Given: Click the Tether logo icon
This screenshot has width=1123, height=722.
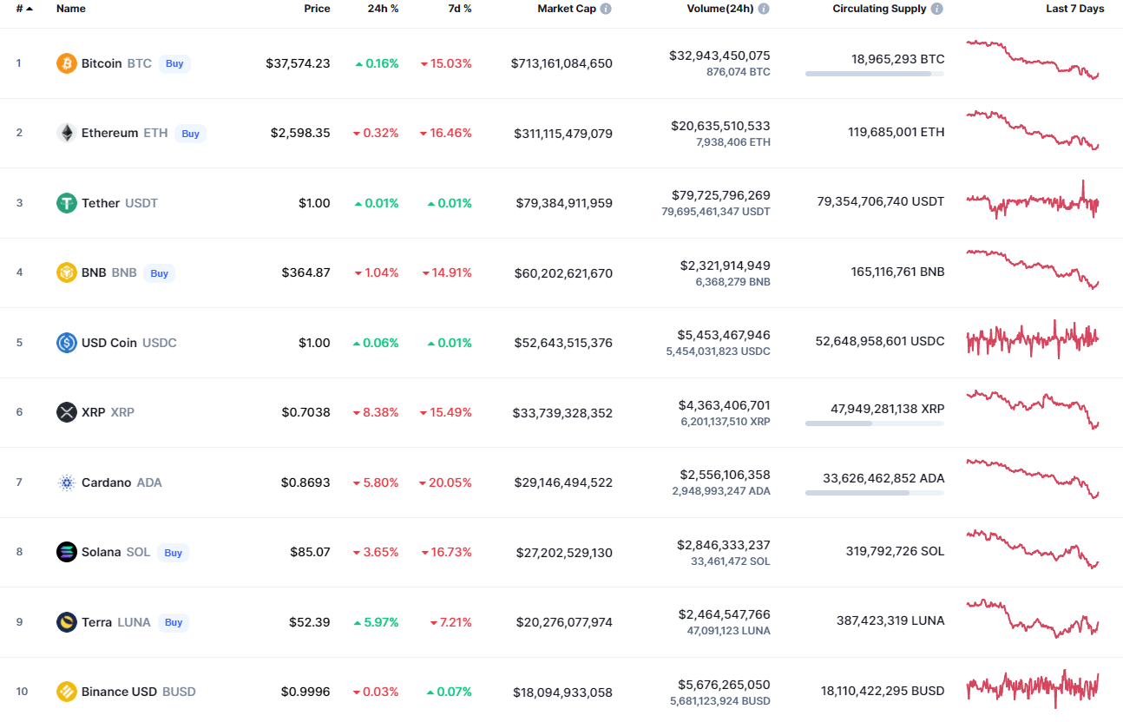Looking at the screenshot, I should (x=67, y=203).
